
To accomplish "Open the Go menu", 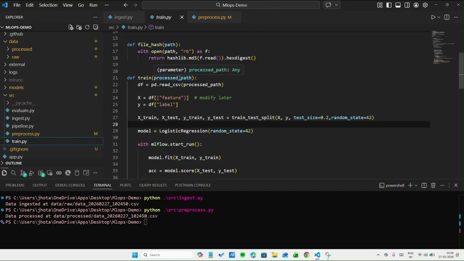I will click(81, 5).
